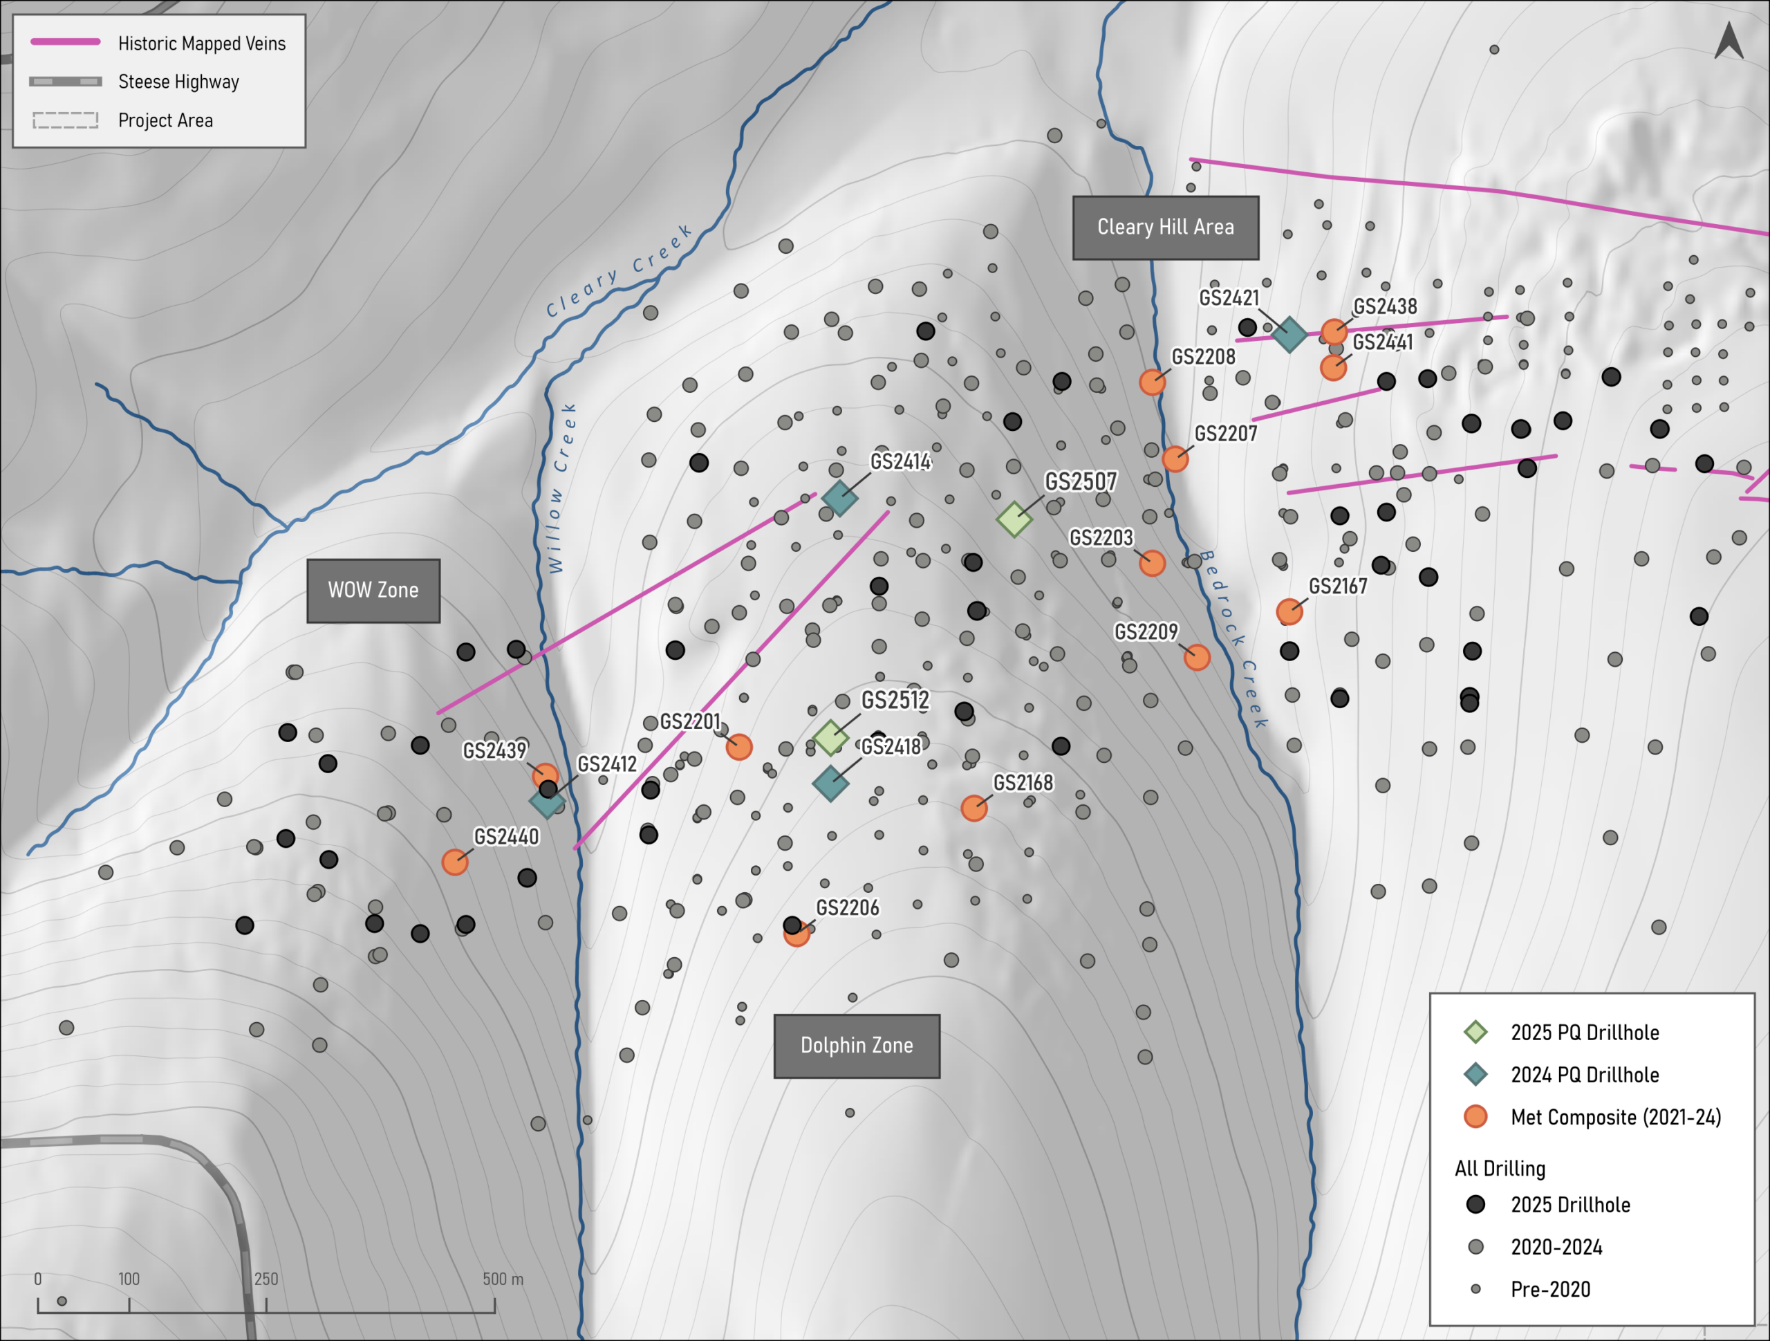
Task: Click the GS2512 light green diamond marker
Action: [830, 737]
